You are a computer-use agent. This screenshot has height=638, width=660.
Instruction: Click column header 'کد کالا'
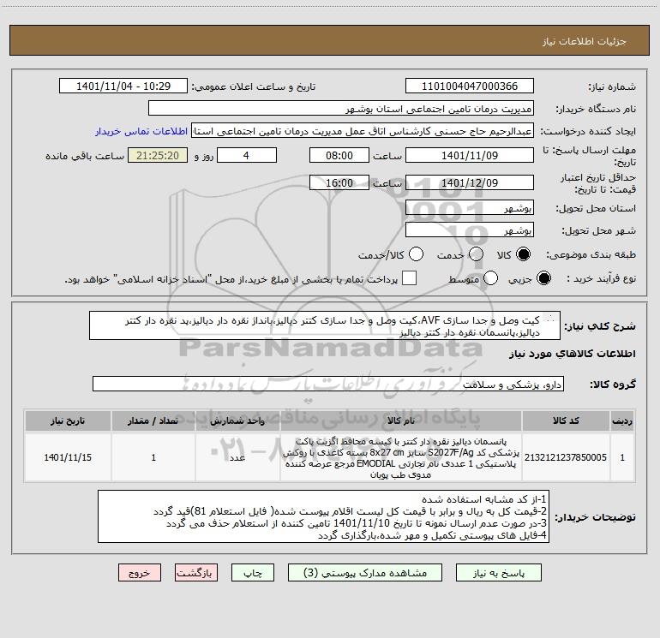point(566,420)
